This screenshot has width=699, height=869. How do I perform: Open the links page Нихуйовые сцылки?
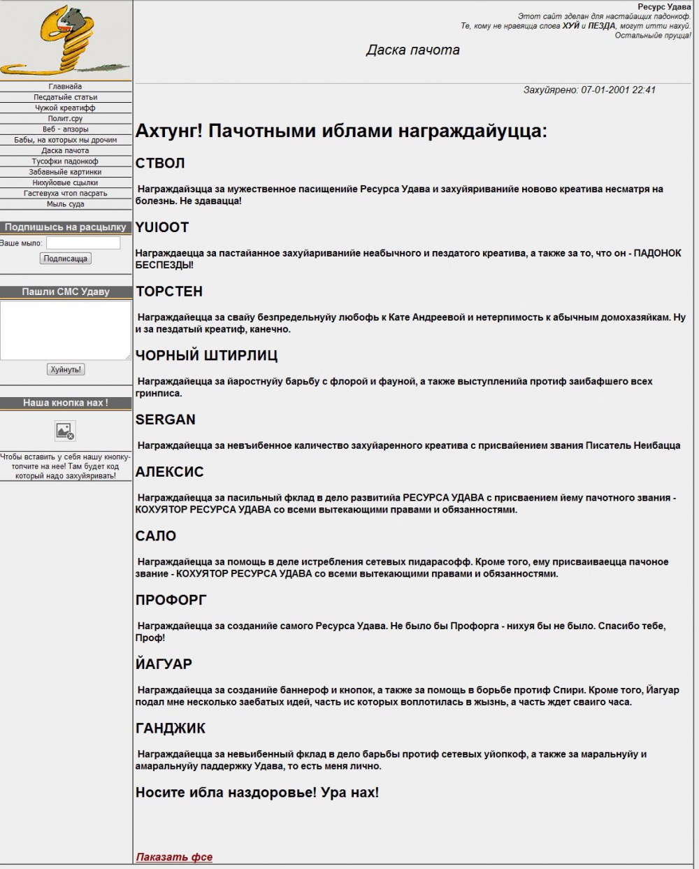point(65,182)
